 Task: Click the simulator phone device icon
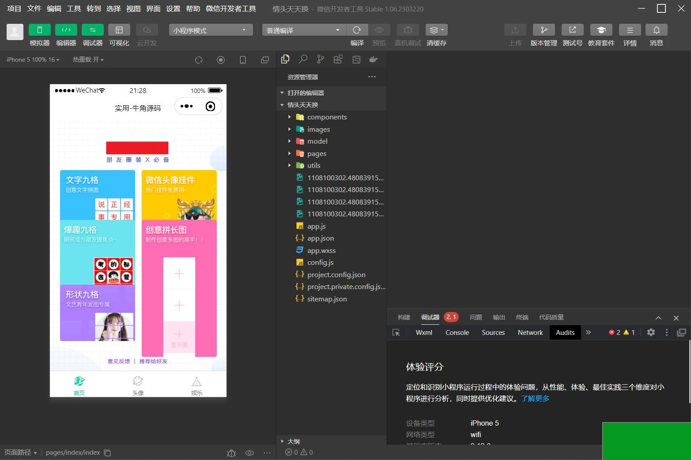coord(243,60)
